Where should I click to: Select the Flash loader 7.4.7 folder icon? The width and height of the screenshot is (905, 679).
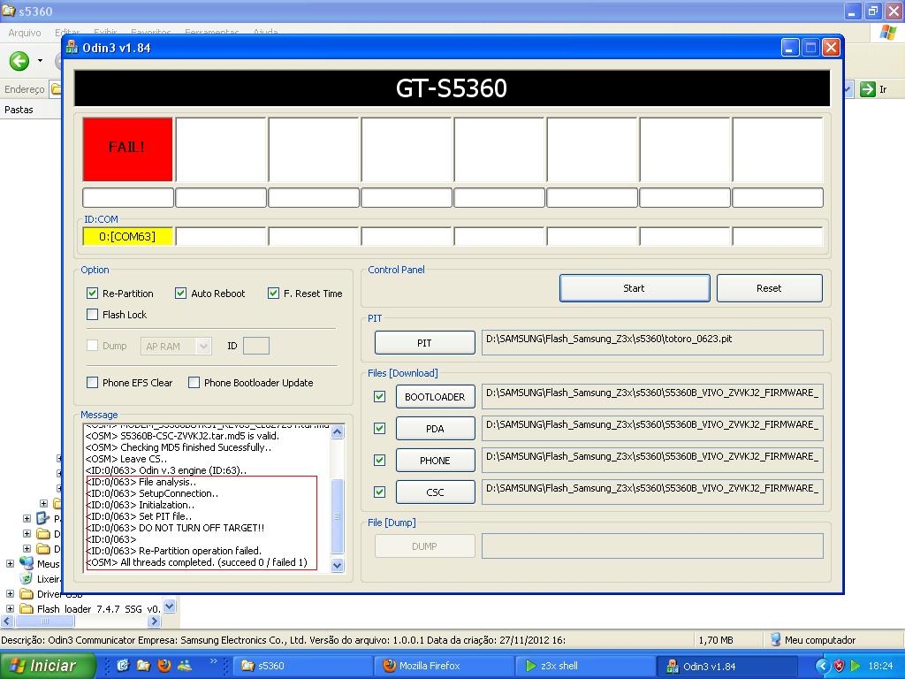[27, 608]
